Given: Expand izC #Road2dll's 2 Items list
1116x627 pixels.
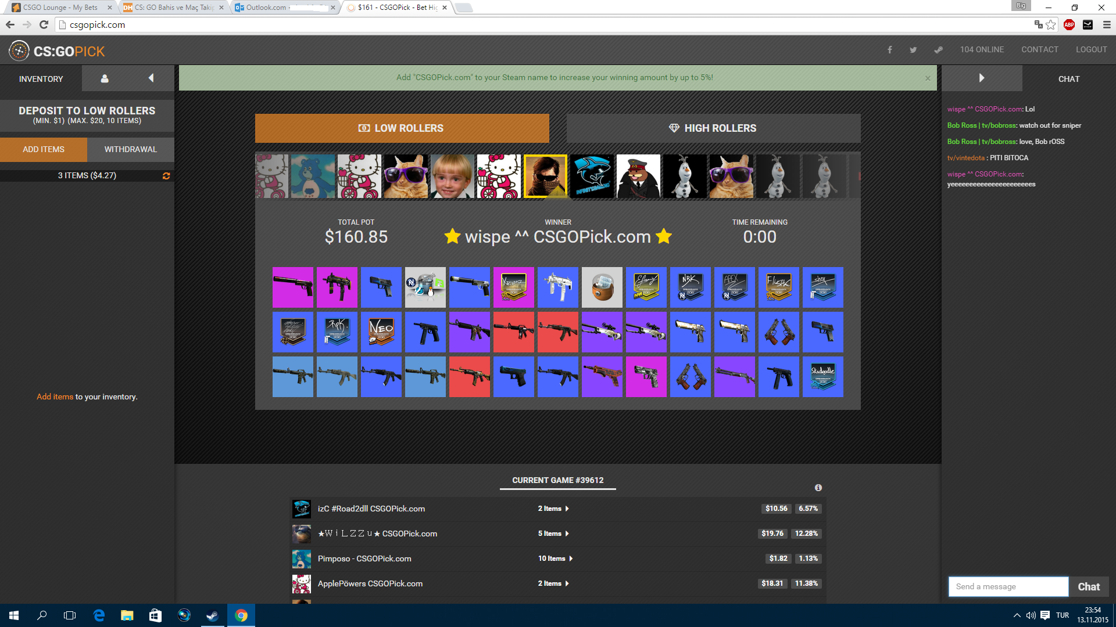Looking at the screenshot, I should point(553,509).
